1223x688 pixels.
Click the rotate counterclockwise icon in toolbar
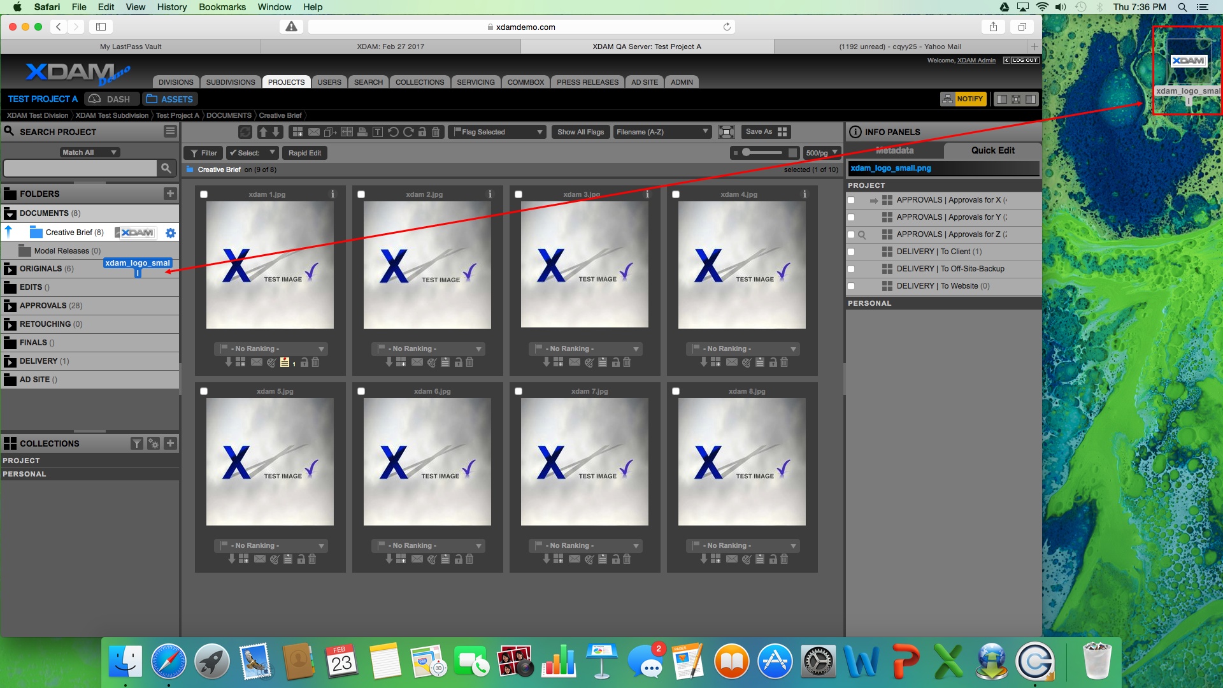(393, 132)
